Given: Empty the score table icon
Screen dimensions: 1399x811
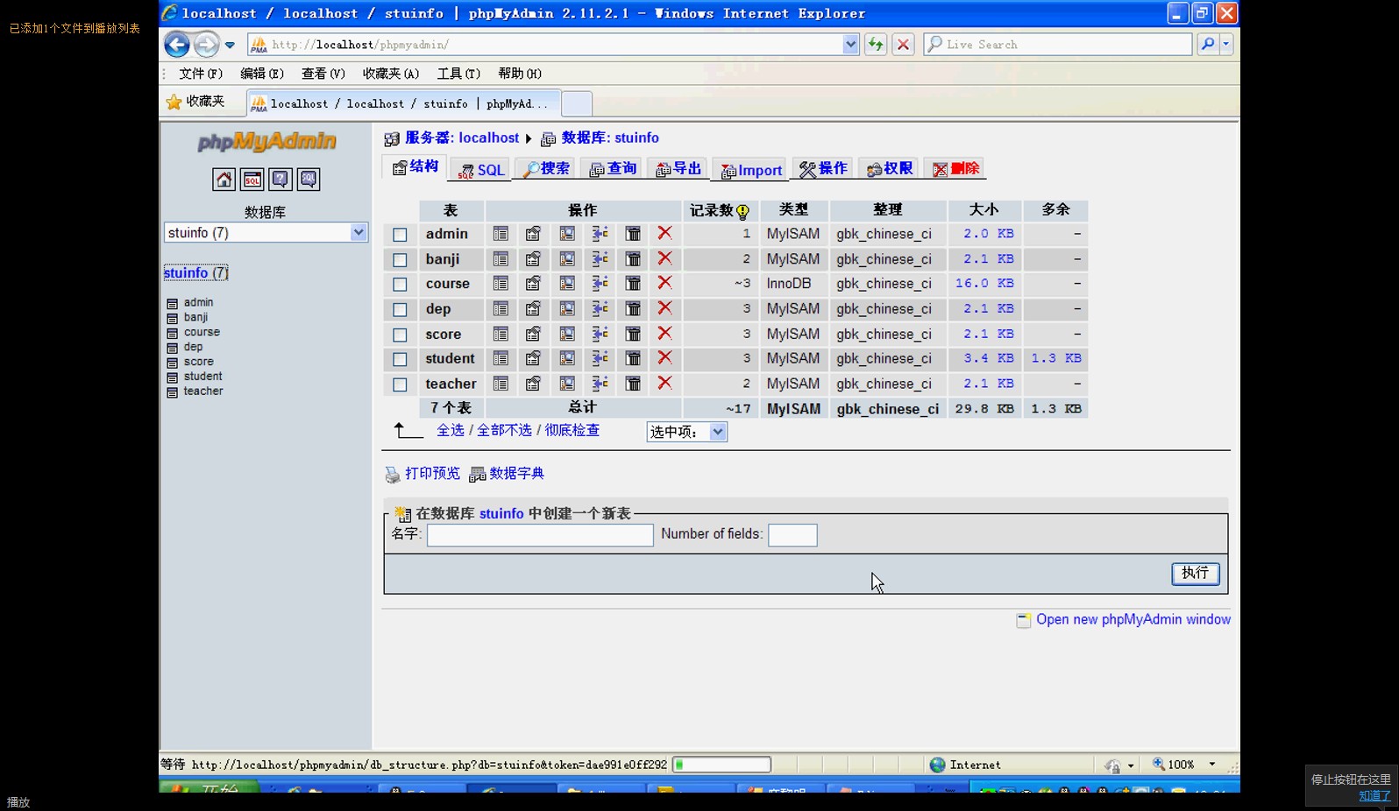Looking at the screenshot, I should tap(633, 335).
